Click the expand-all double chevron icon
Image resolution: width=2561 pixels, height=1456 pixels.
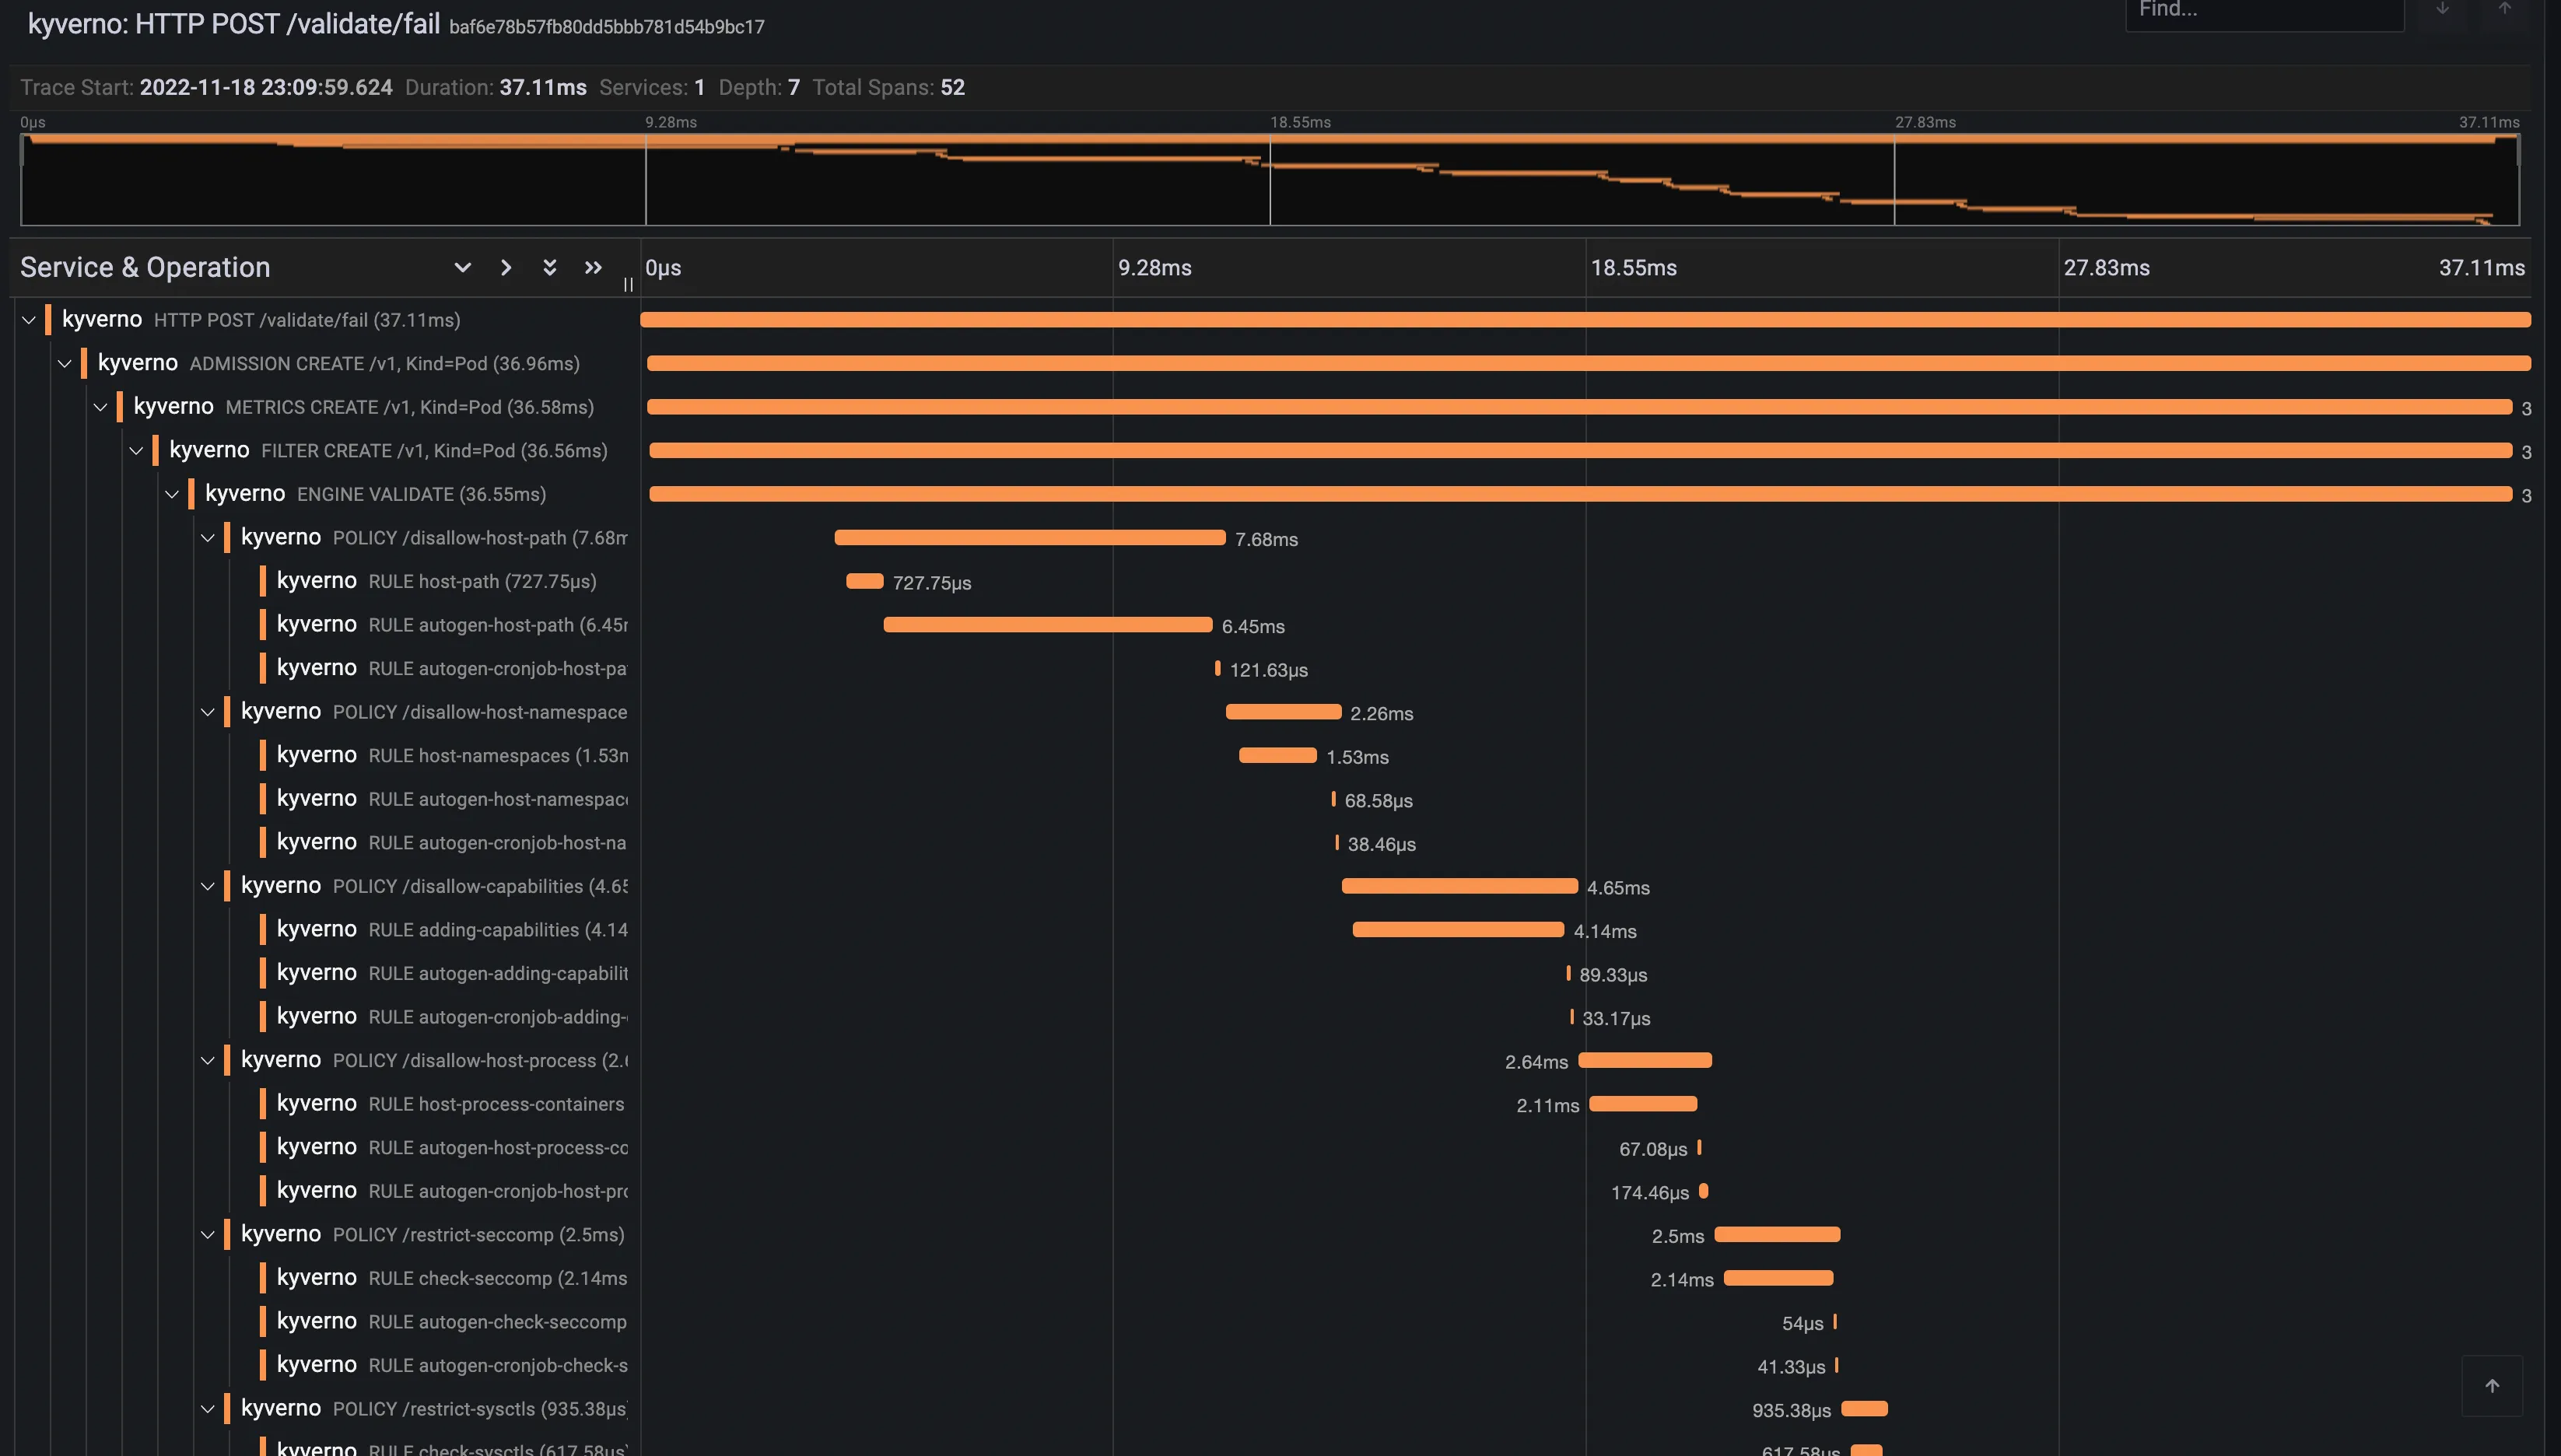click(x=549, y=267)
